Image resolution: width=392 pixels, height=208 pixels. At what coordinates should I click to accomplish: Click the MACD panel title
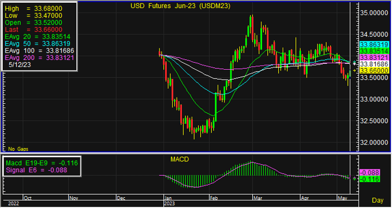pyautogui.click(x=180, y=160)
